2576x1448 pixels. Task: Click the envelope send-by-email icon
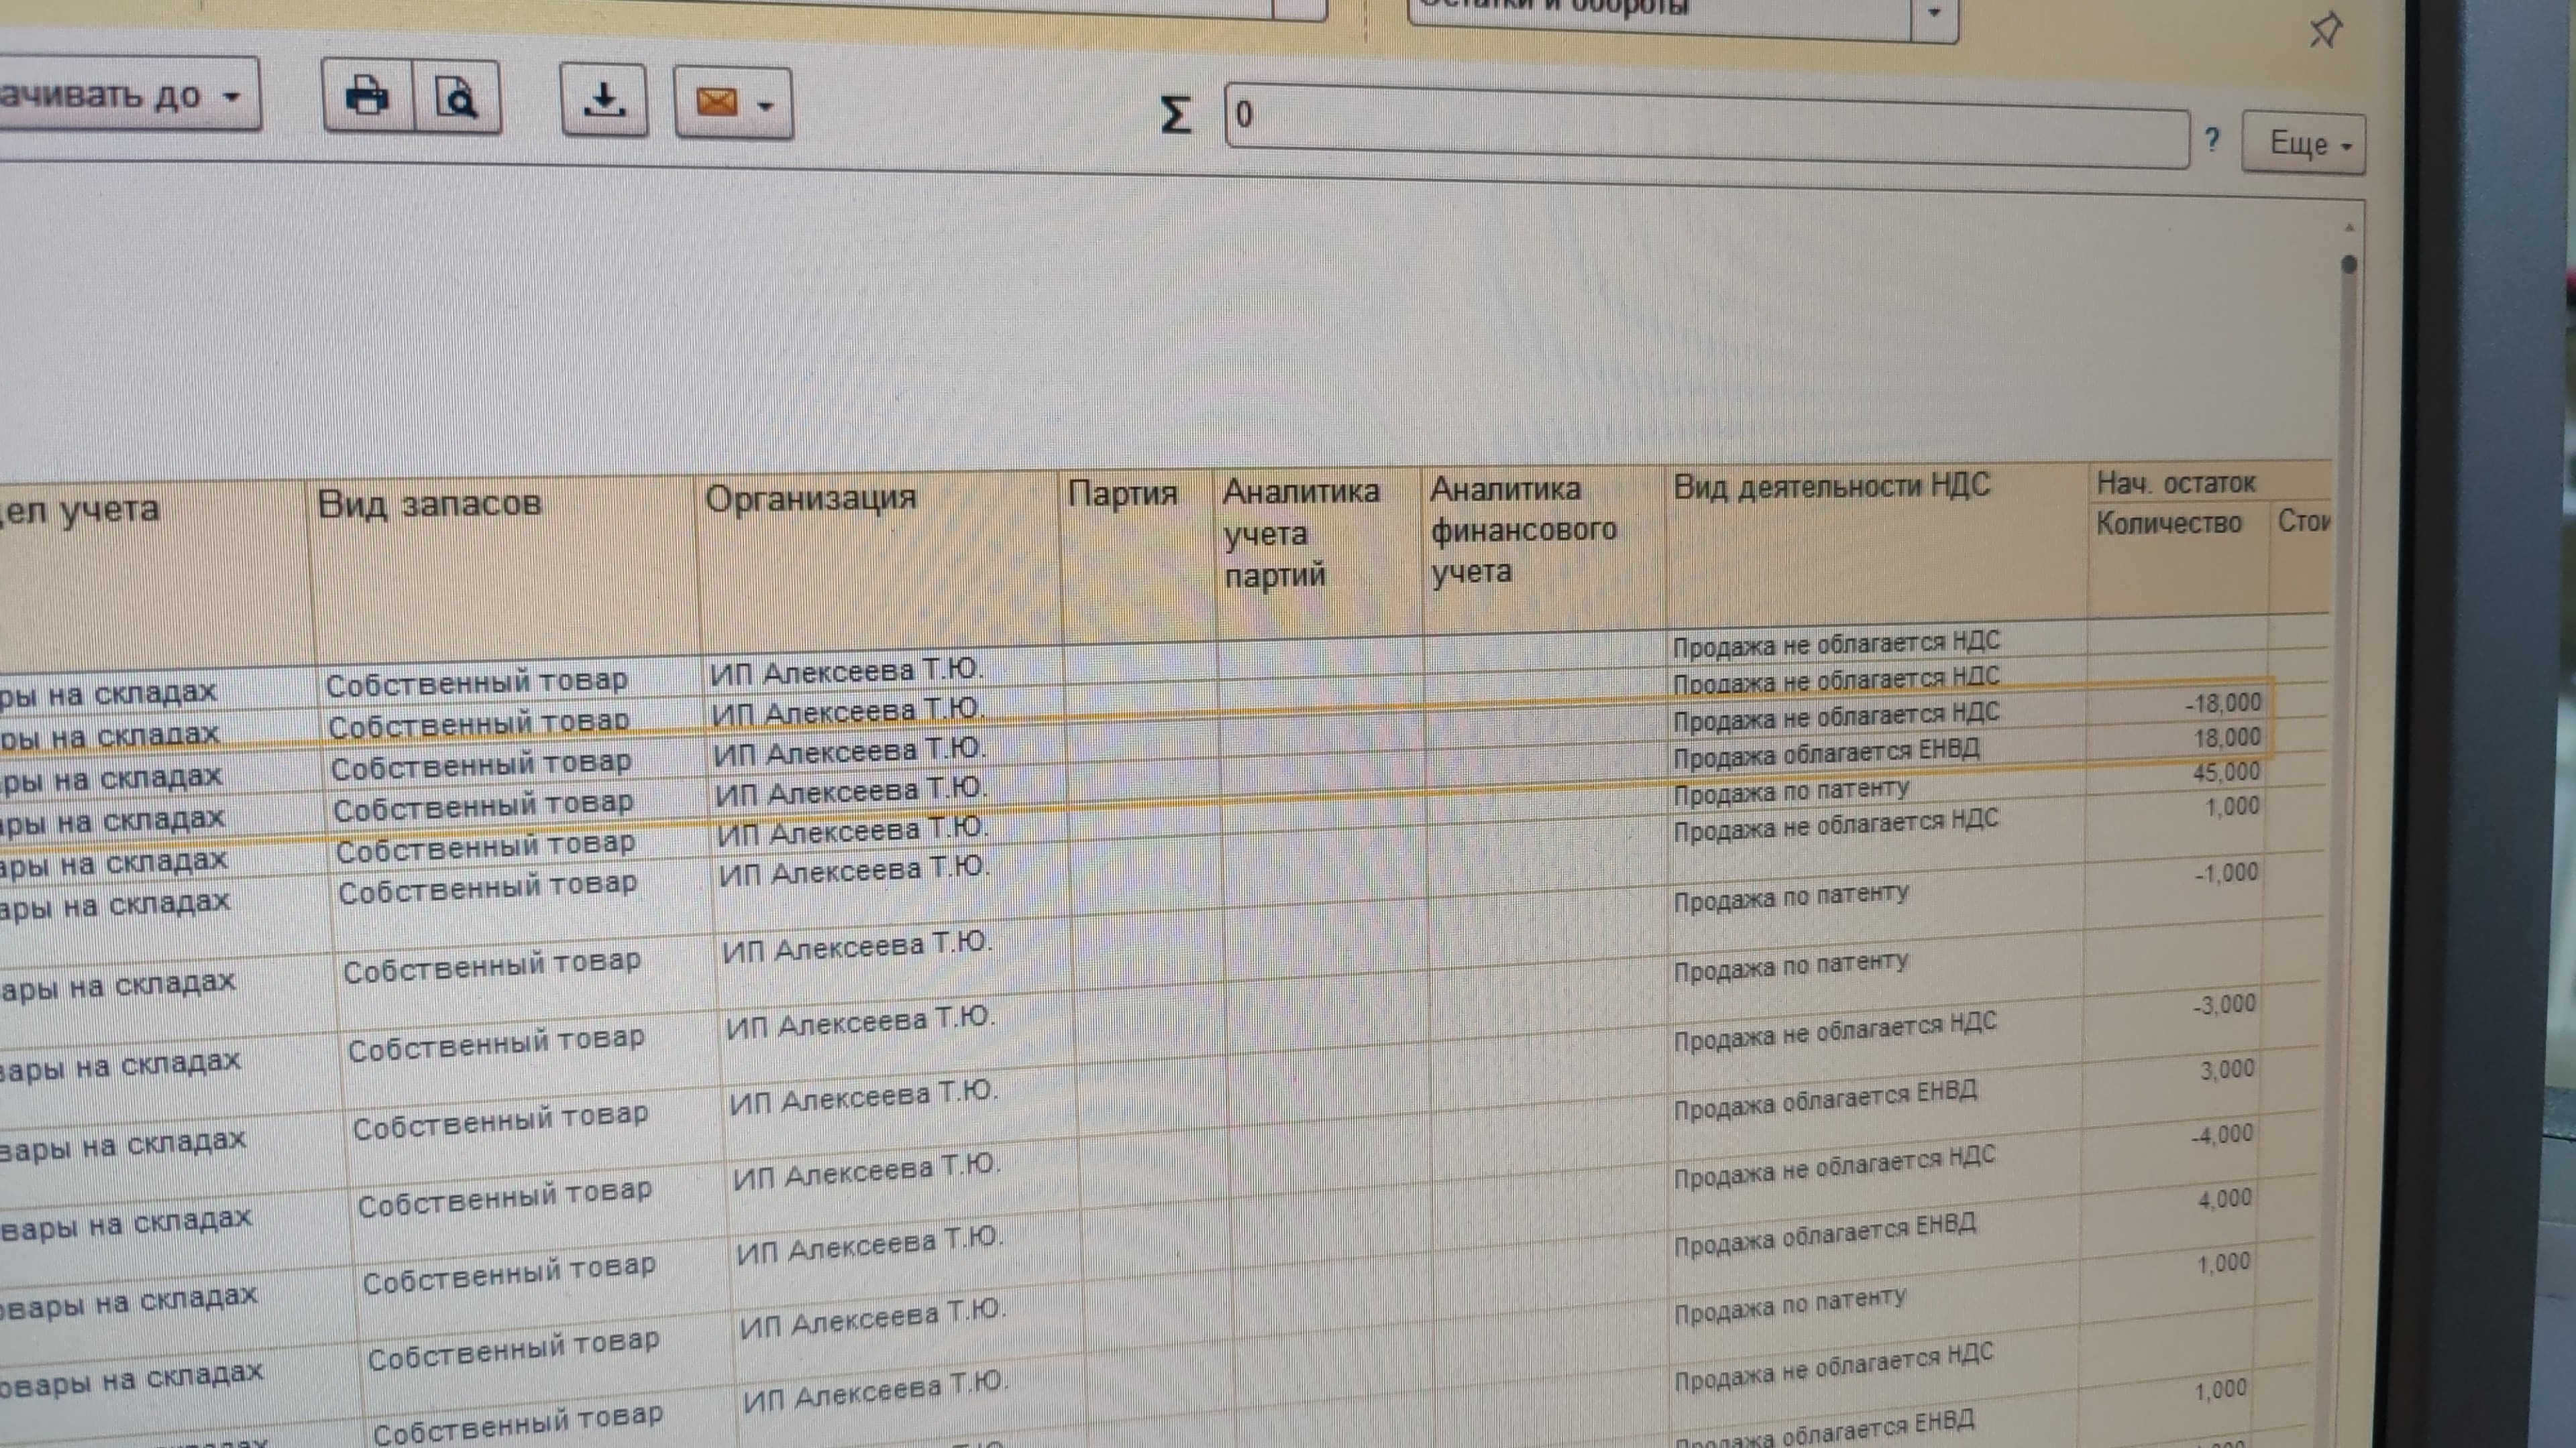click(x=717, y=102)
